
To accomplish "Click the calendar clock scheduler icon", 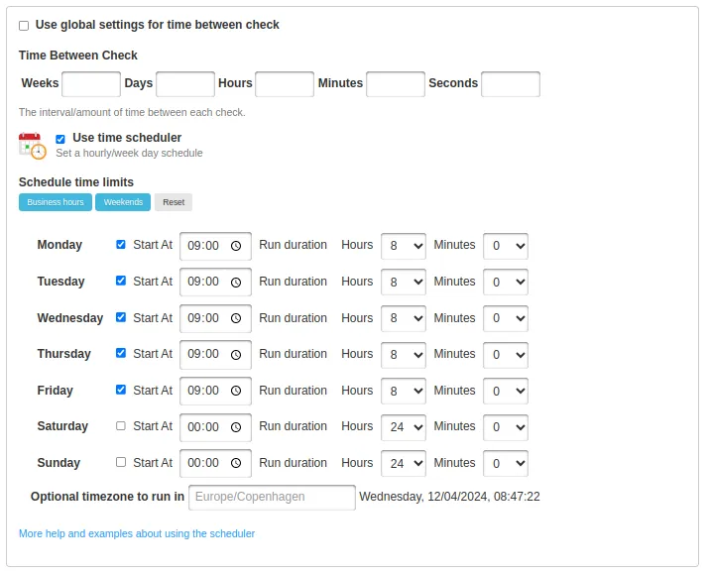I will [32, 146].
